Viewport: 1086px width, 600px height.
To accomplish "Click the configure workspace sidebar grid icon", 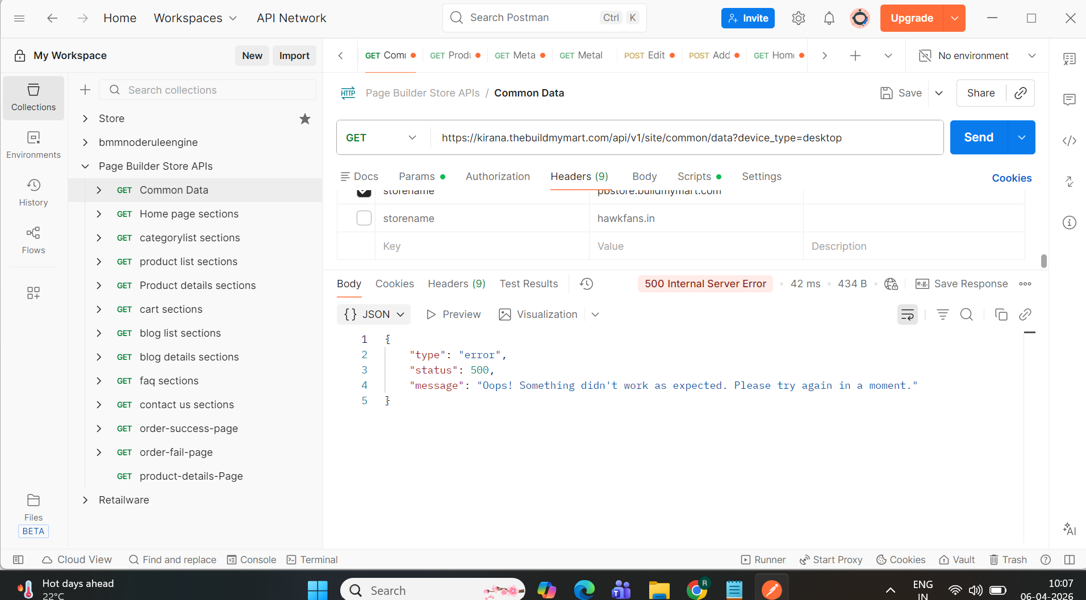I will [x=34, y=293].
